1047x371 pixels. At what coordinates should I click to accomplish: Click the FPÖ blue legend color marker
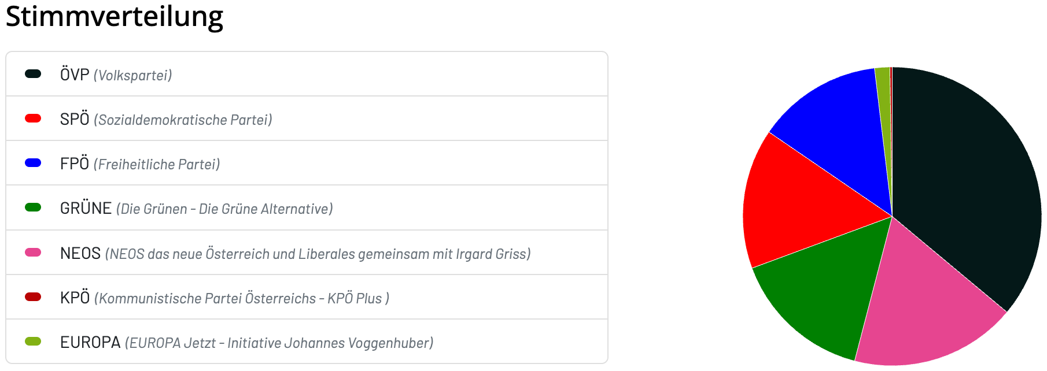coord(33,163)
